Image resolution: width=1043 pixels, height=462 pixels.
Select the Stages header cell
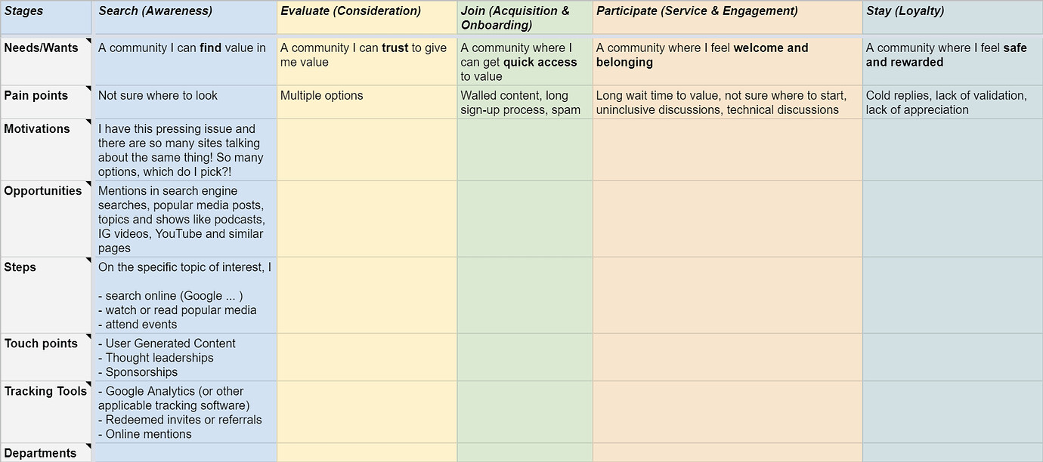coord(46,17)
